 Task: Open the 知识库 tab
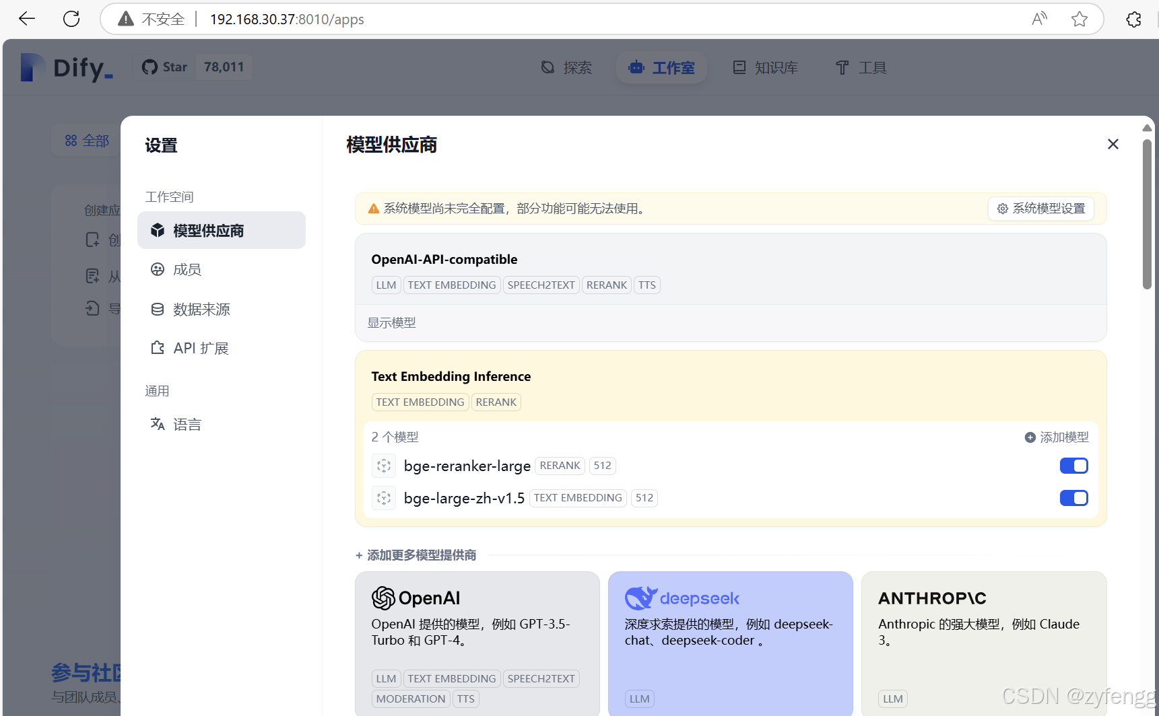pos(765,67)
